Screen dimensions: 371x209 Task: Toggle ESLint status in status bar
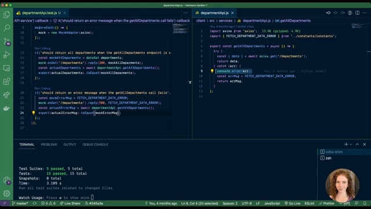point(309,203)
